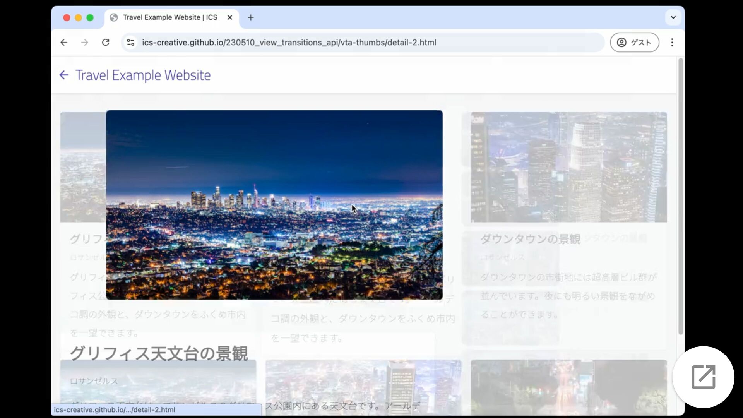This screenshot has width=743, height=418.
Task: Click the page vertical scrollbar
Action: pos(681,196)
